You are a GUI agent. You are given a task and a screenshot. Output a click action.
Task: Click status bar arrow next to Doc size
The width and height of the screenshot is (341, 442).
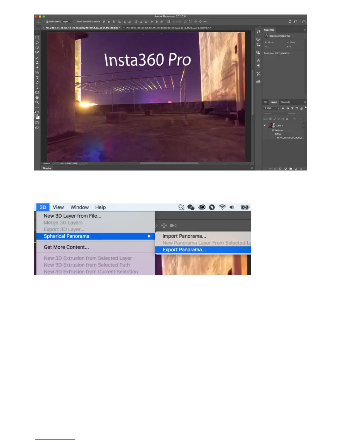(x=86, y=164)
